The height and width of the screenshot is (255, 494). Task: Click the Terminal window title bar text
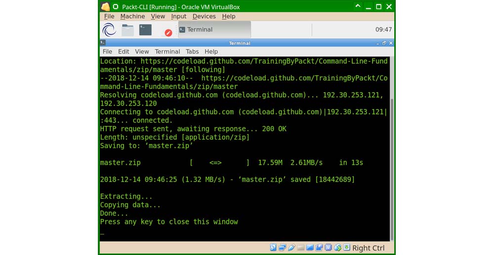(x=240, y=43)
